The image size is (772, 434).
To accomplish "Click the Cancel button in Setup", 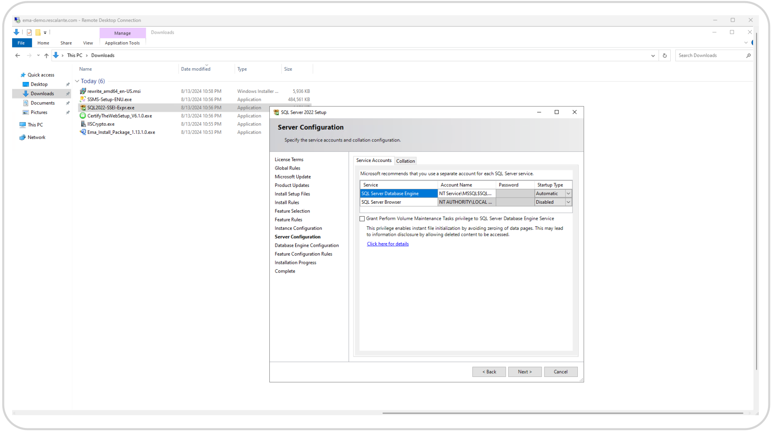I will 561,372.
